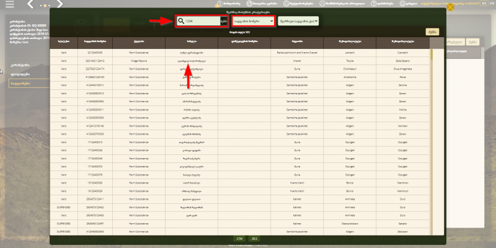Click the Zarzma village cell
Viewport: 496px width, 248px height.
coord(402,85)
